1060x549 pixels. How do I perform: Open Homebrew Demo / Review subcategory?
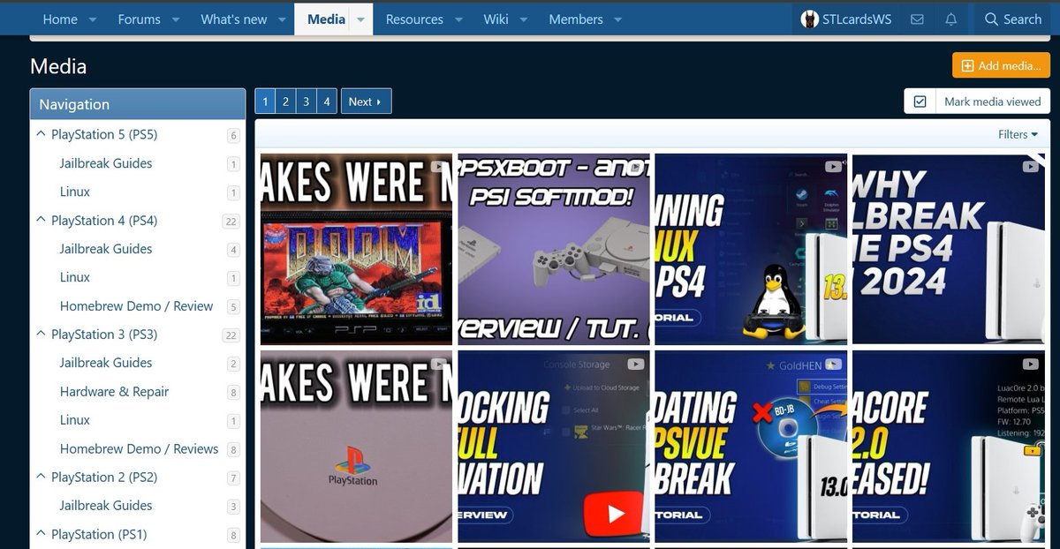[x=137, y=306]
